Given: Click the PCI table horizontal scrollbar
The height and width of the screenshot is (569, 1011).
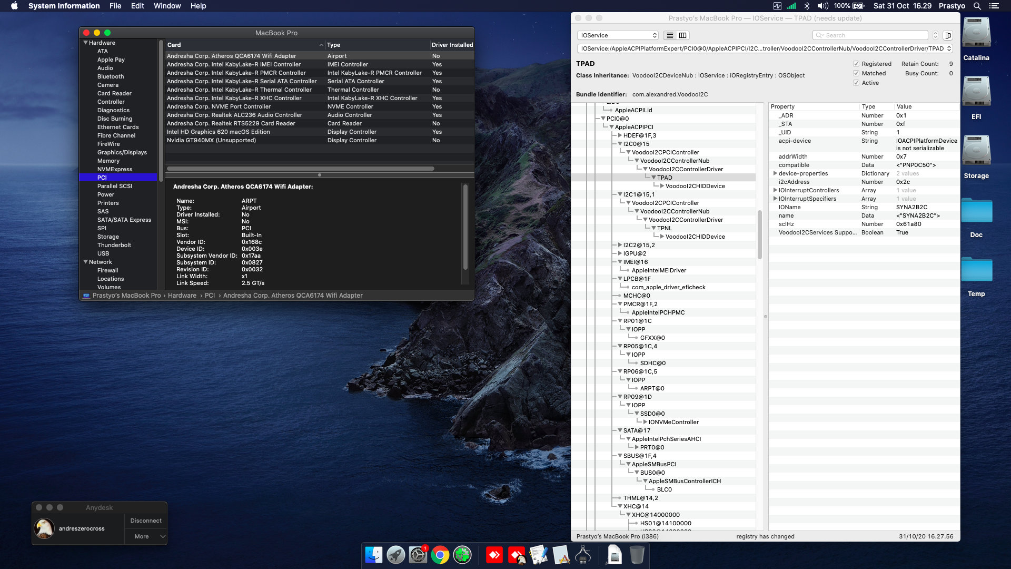Looking at the screenshot, I should coord(301,169).
